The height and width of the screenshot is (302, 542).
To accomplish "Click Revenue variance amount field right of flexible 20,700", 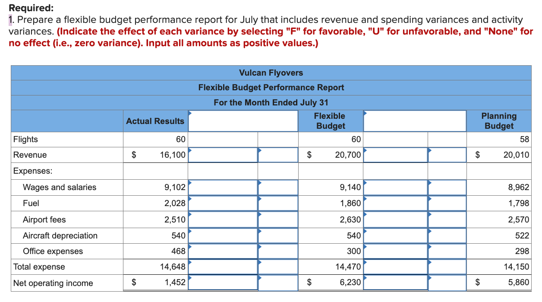I will [395, 155].
